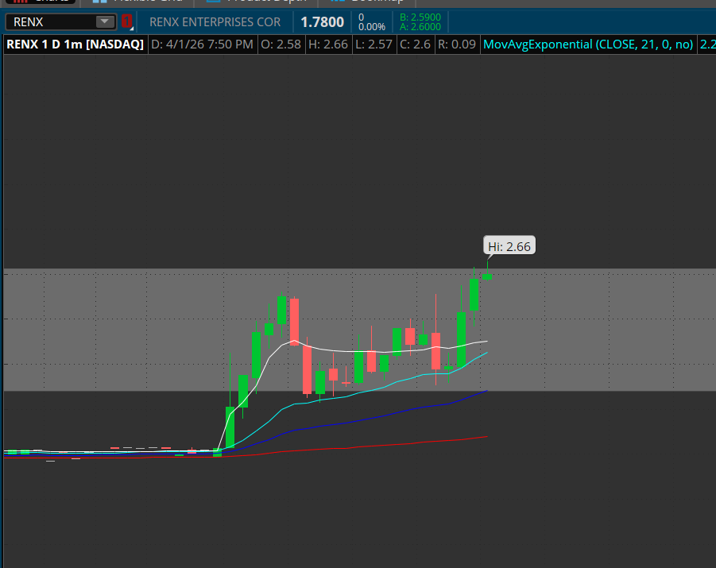This screenshot has height=568, width=716.
Task: Click the range value R: 0.09
Action: [457, 44]
